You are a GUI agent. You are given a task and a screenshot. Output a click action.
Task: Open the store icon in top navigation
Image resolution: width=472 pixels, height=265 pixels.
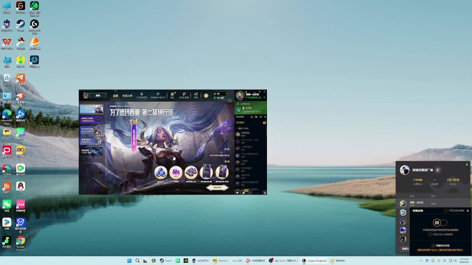click(196, 95)
